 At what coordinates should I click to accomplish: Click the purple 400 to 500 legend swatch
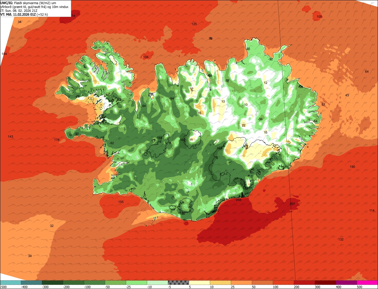[x=346, y=282]
